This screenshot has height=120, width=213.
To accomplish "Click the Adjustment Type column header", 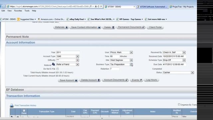I will pyautogui.click(x=127, y=112).
